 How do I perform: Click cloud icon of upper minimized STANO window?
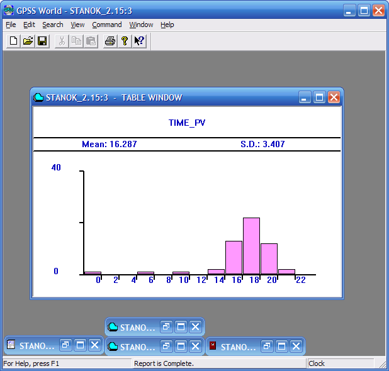coord(113,326)
